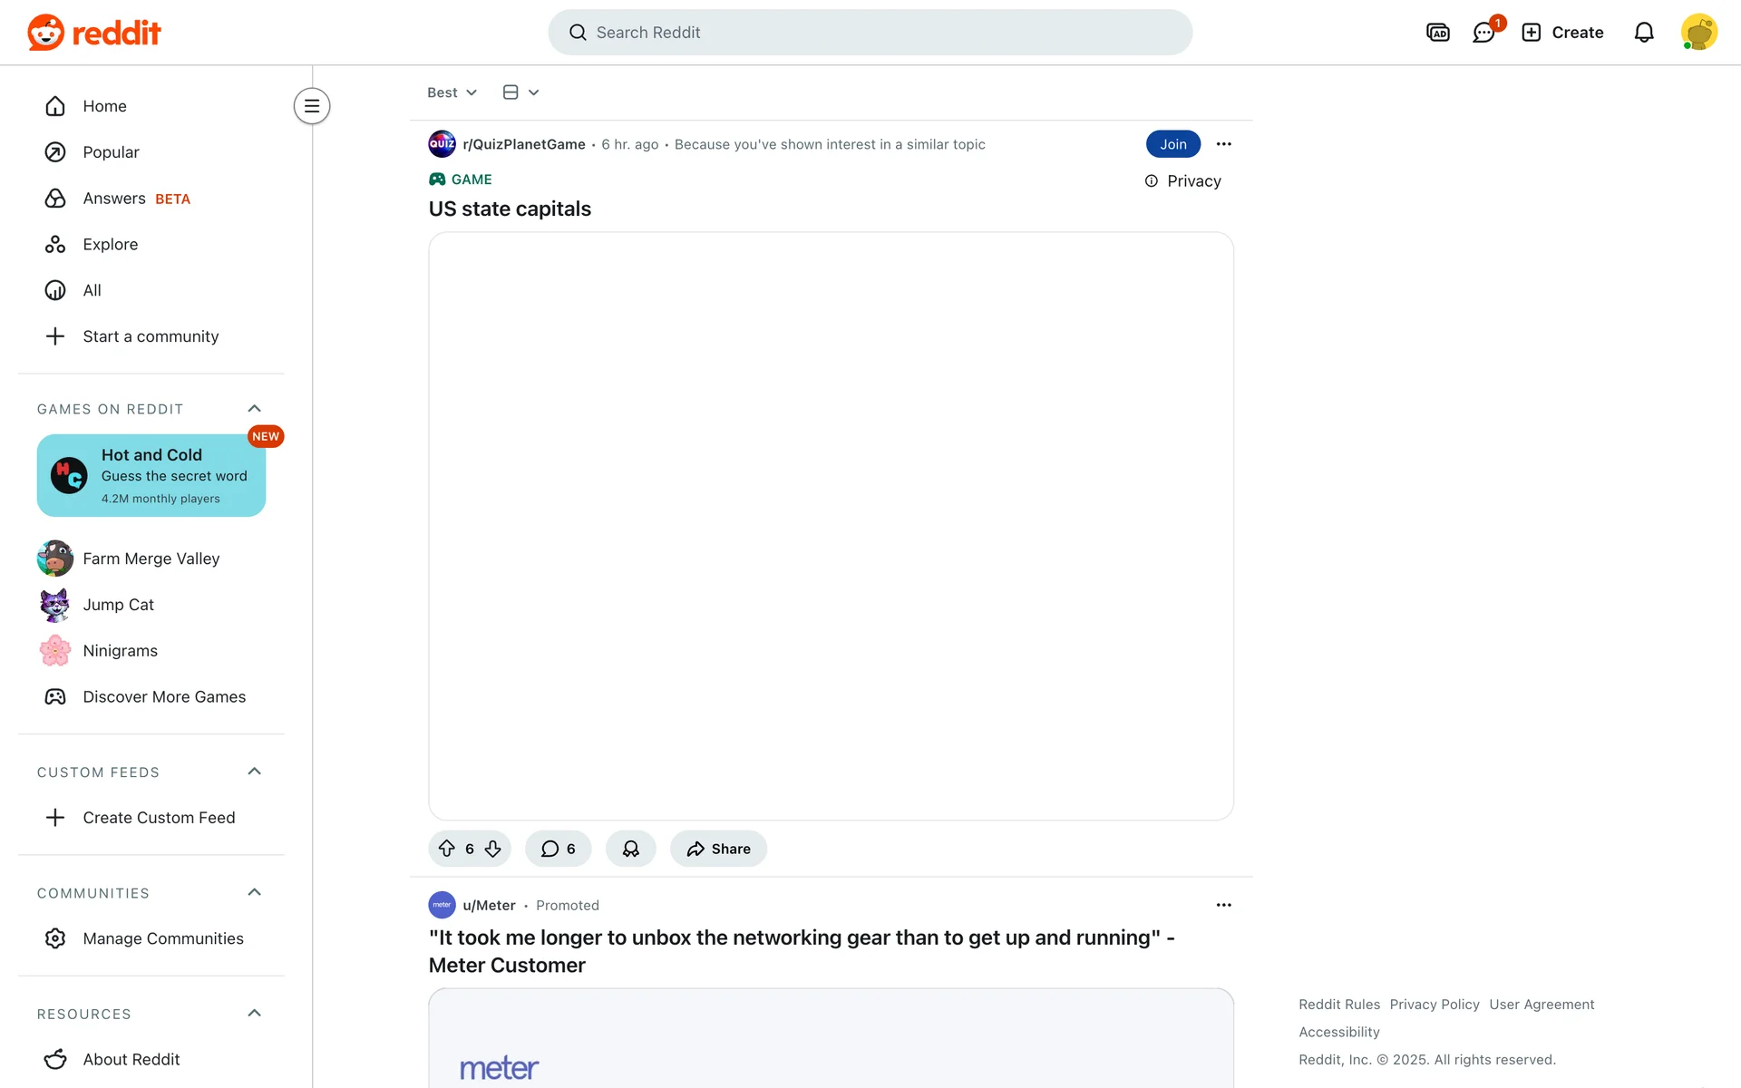Focus the Search Reddit field
Image resolution: width=1741 pixels, height=1088 pixels.
(870, 33)
